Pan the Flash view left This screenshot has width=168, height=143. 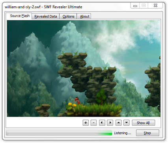tap(102, 123)
